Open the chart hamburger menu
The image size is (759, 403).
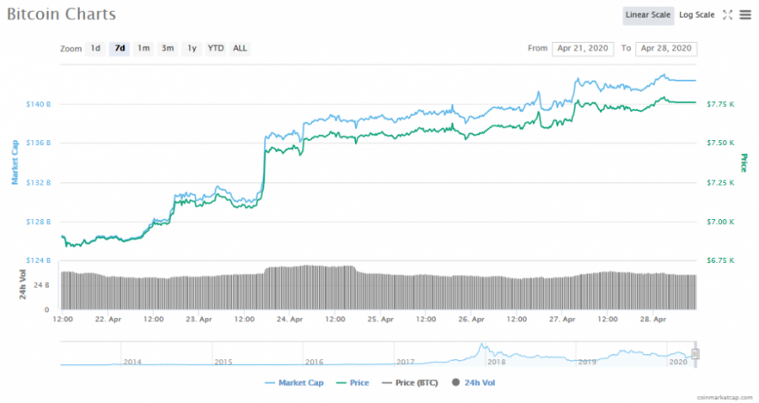tap(746, 15)
